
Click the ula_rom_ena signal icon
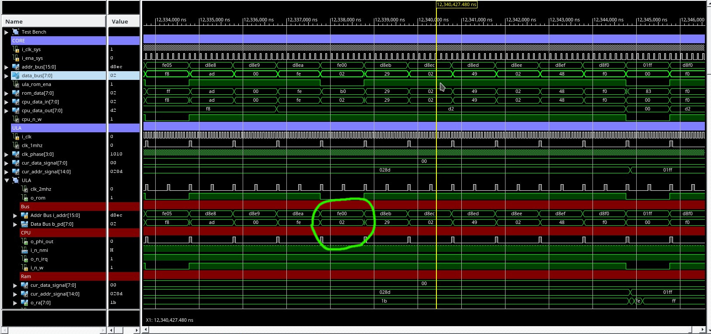pyautogui.click(x=16, y=84)
